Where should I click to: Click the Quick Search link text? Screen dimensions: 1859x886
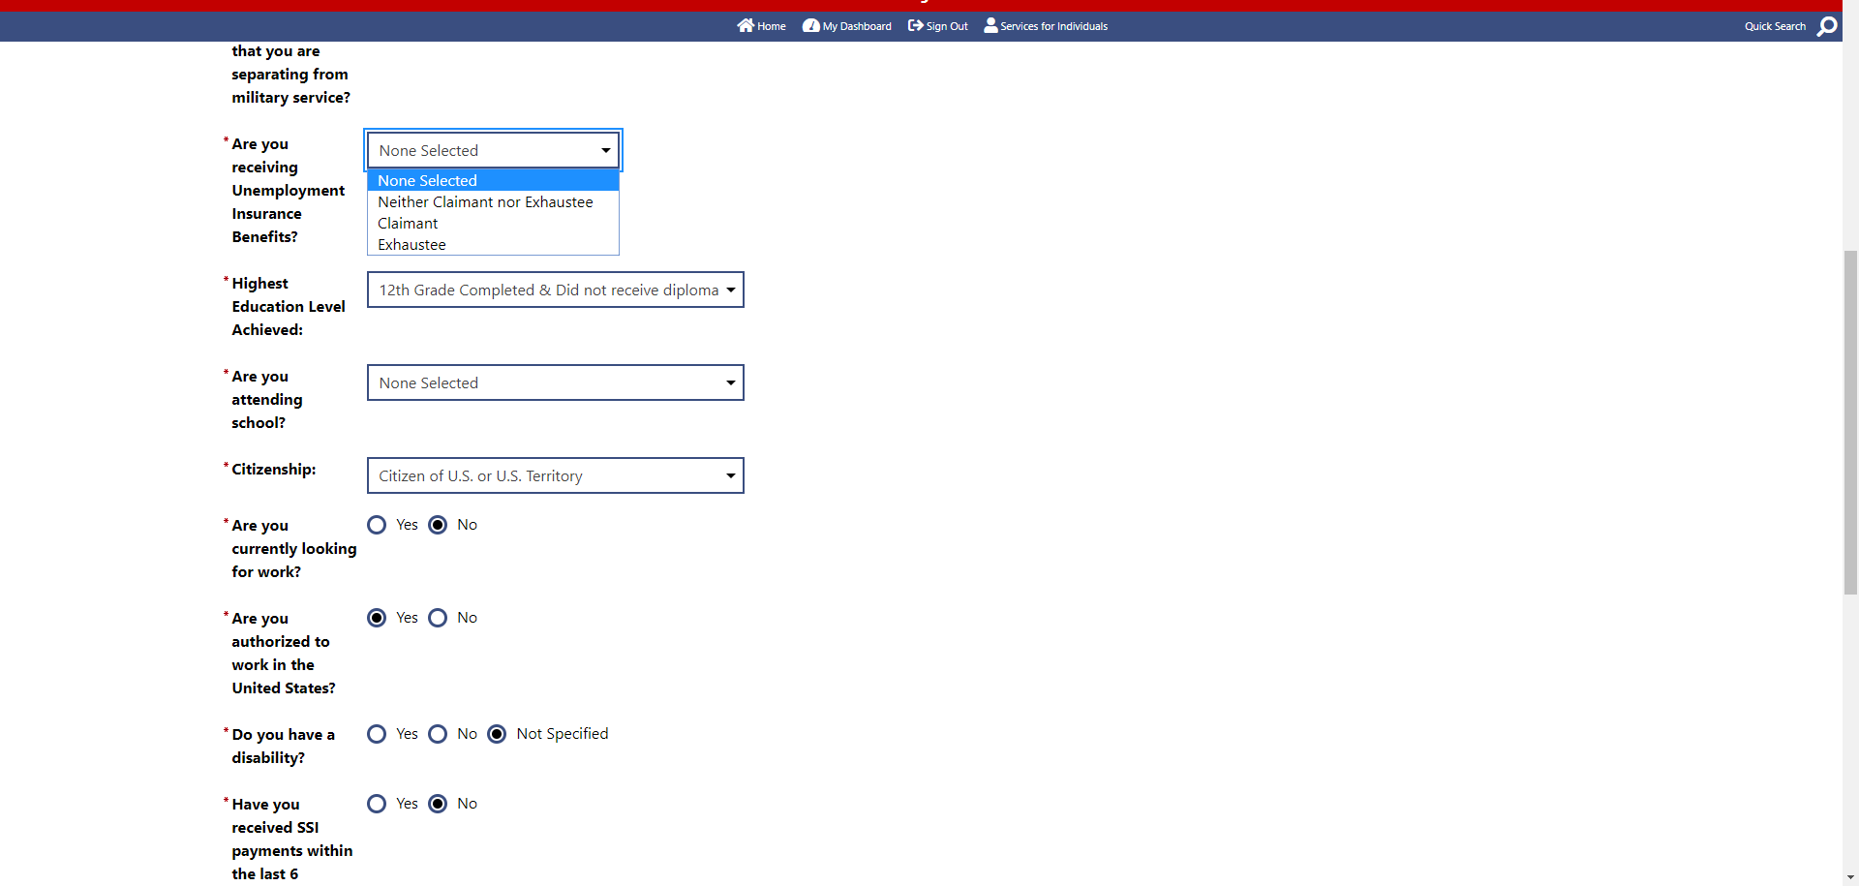[1774, 26]
